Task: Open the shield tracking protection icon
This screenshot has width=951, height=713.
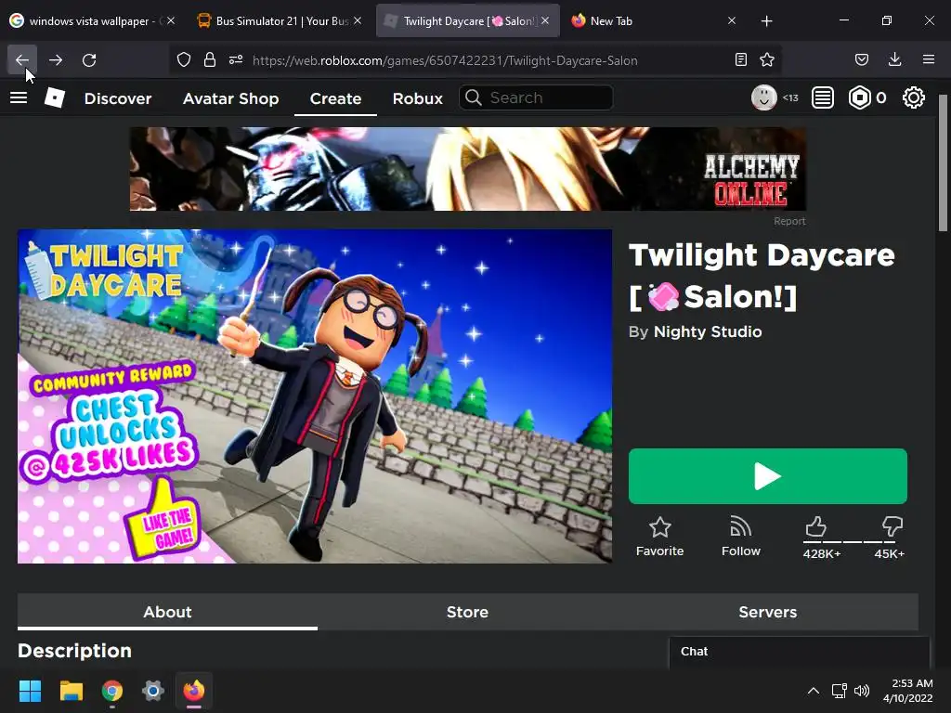Action: (x=184, y=59)
